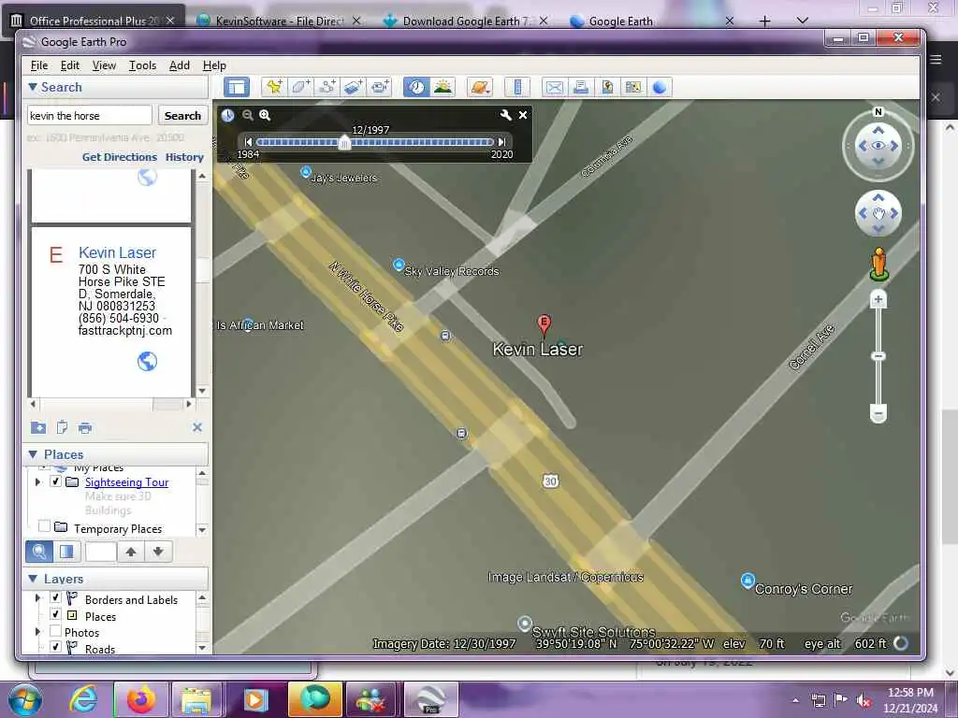
Task: Open search History link
Action: click(x=184, y=157)
